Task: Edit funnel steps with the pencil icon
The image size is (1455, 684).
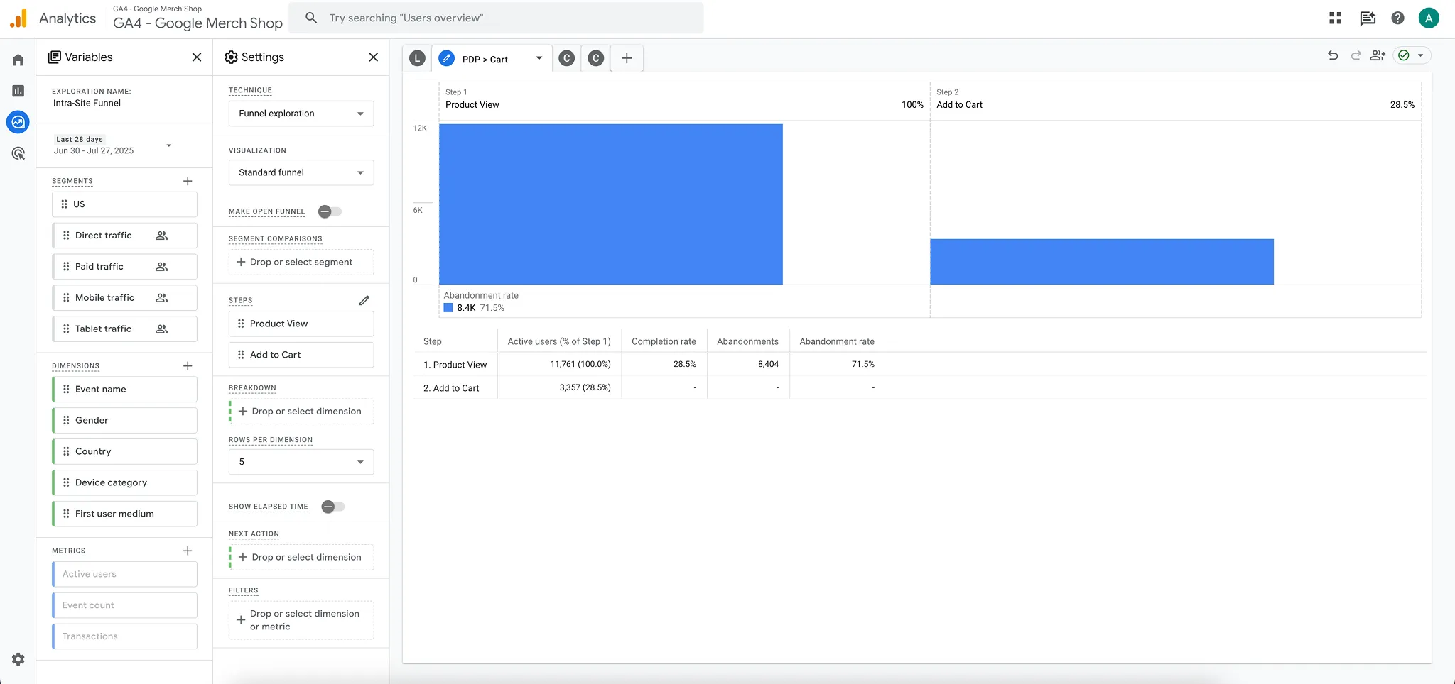Action: pyautogui.click(x=364, y=300)
